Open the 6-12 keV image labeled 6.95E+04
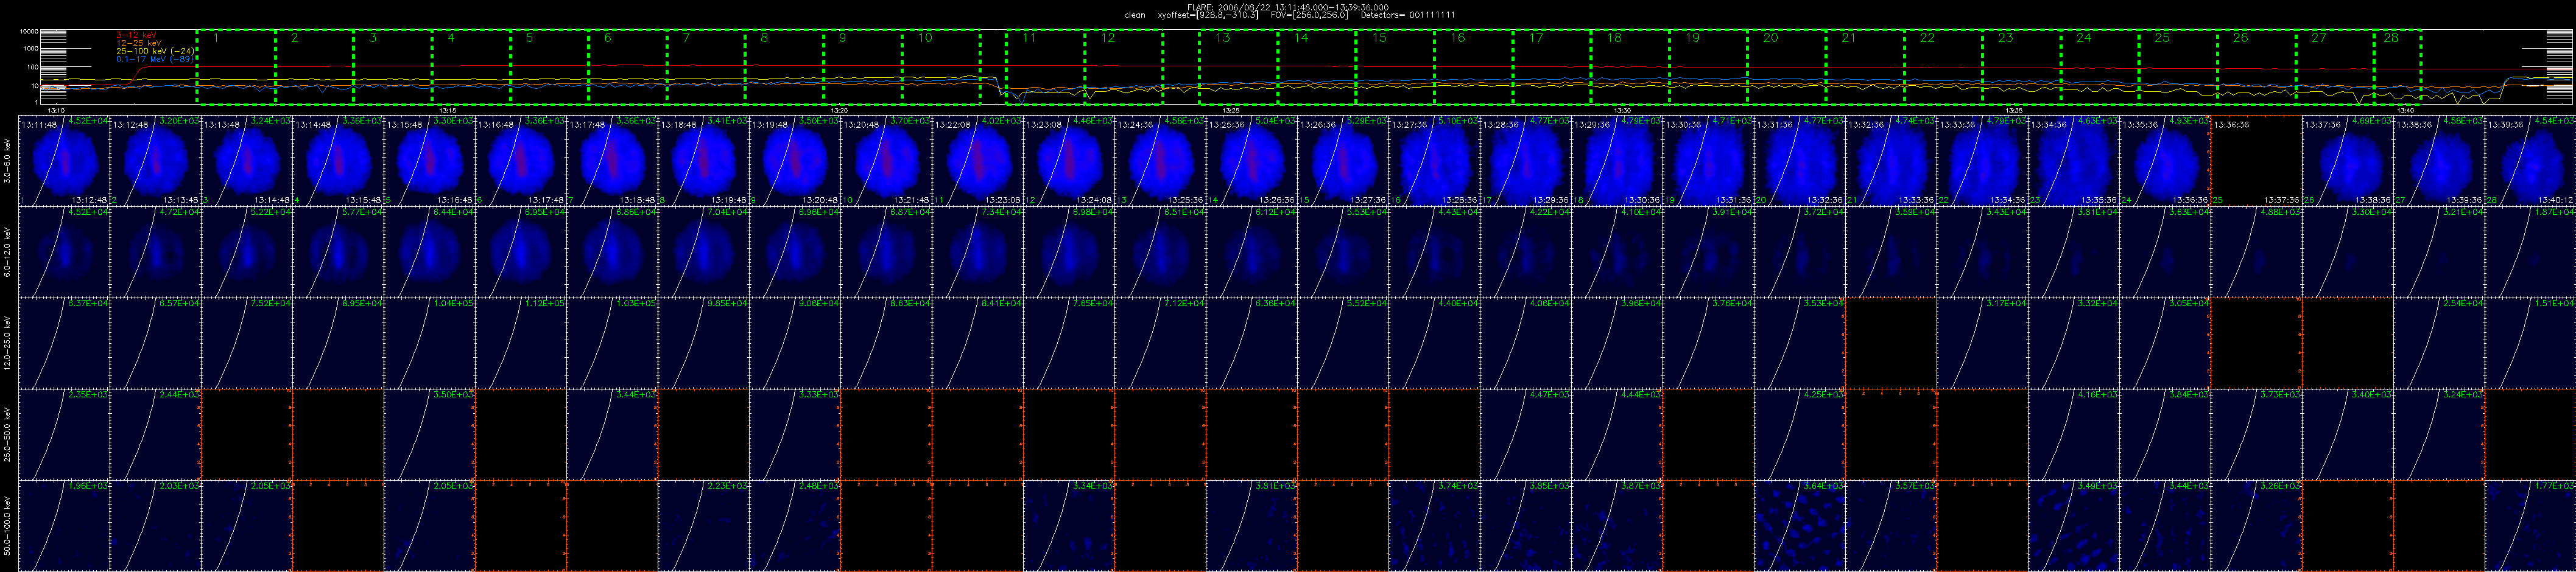The height and width of the screenshot is (572, 2576). 521,252
